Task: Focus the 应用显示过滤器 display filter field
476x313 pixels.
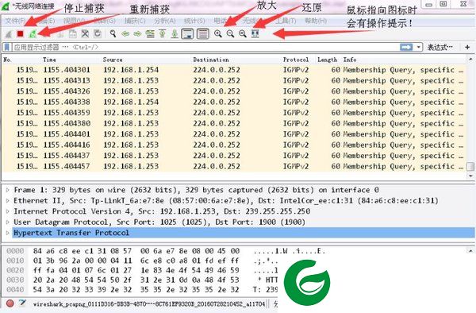Action: 206,47
